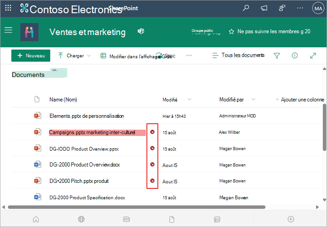Image resolution: width=327 pixels, height=227 pixels.
Task: Click the scroll left arrow
Action: pos(4,207)
